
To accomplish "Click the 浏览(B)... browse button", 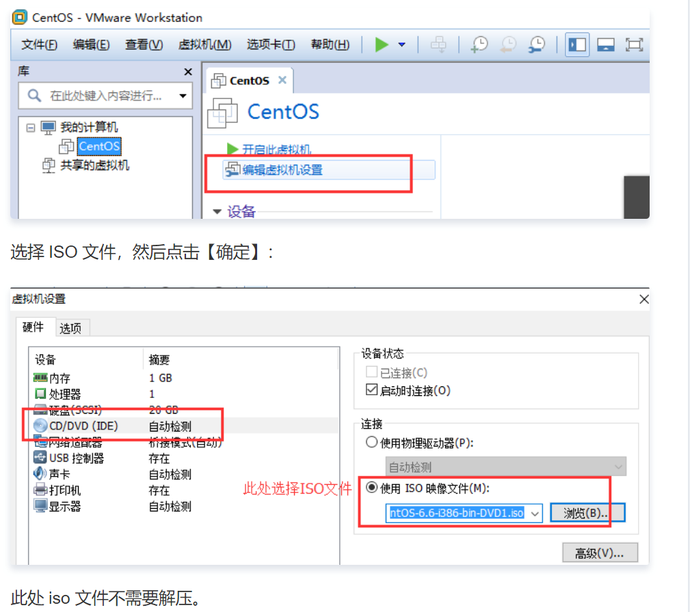I will click(587, 513).
